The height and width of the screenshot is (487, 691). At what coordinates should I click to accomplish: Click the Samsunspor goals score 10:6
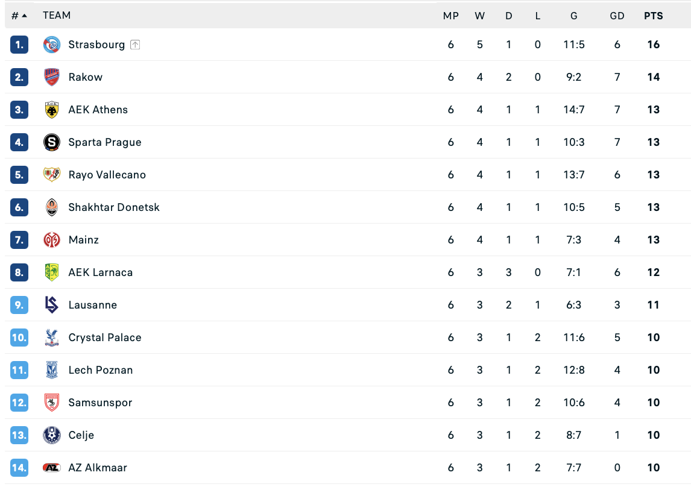(x=573, y=403)
